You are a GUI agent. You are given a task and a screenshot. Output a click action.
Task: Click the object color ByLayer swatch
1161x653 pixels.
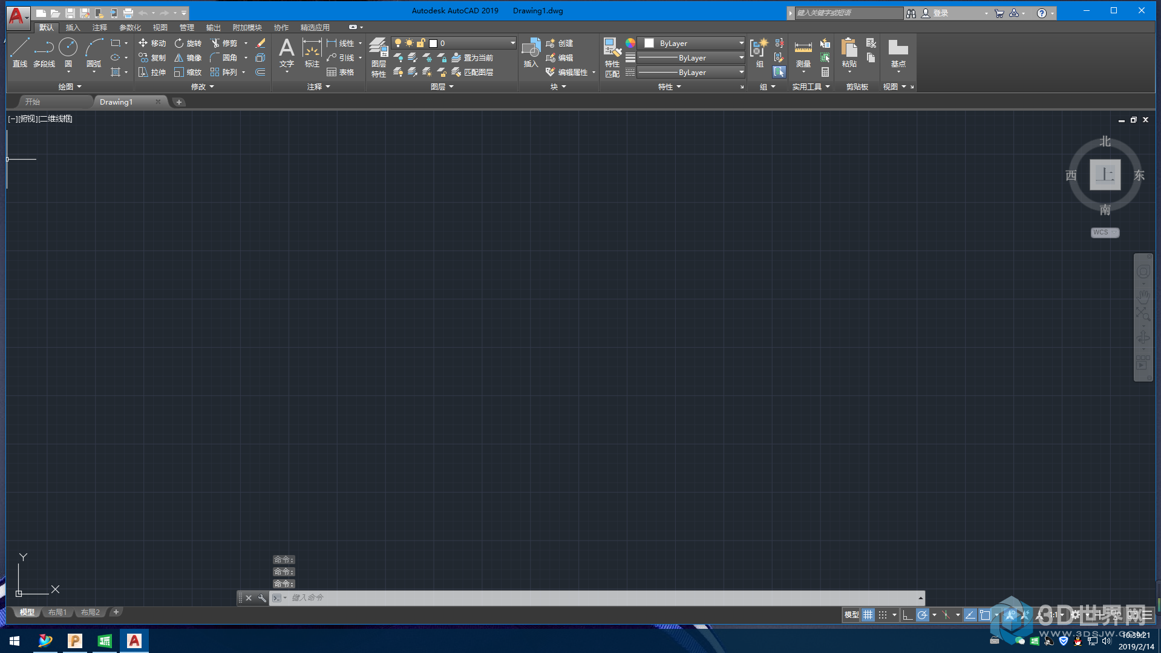649,43
